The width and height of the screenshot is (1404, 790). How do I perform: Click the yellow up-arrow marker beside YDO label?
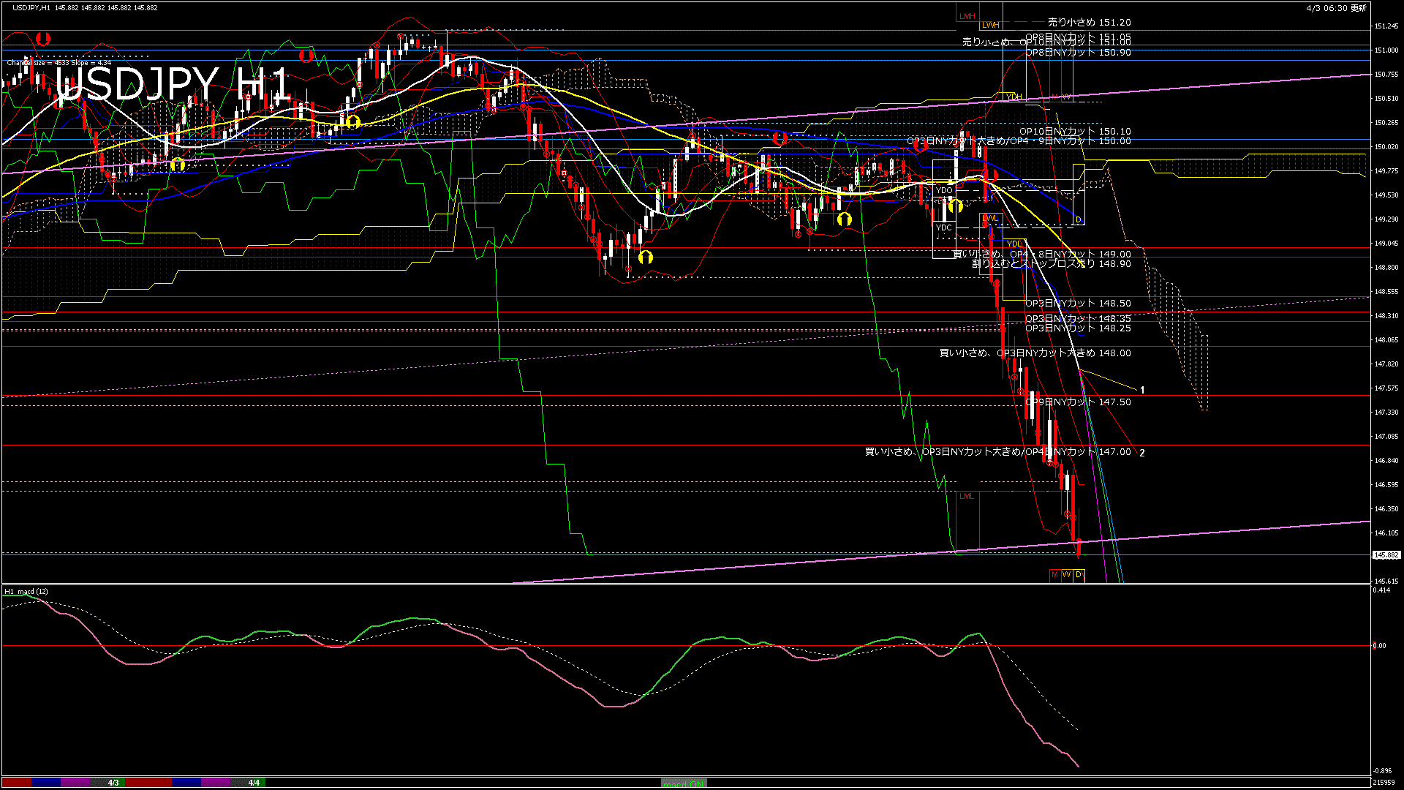(955, 206)
